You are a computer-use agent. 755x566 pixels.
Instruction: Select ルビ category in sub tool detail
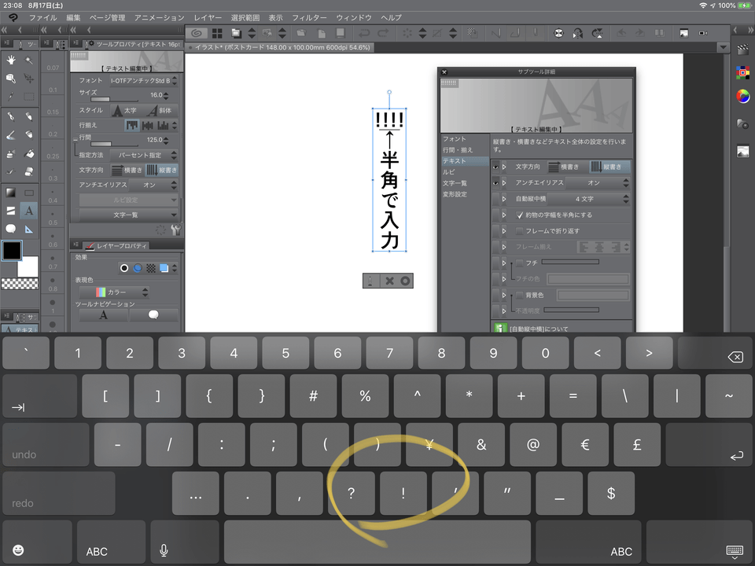tap(448, 171)
